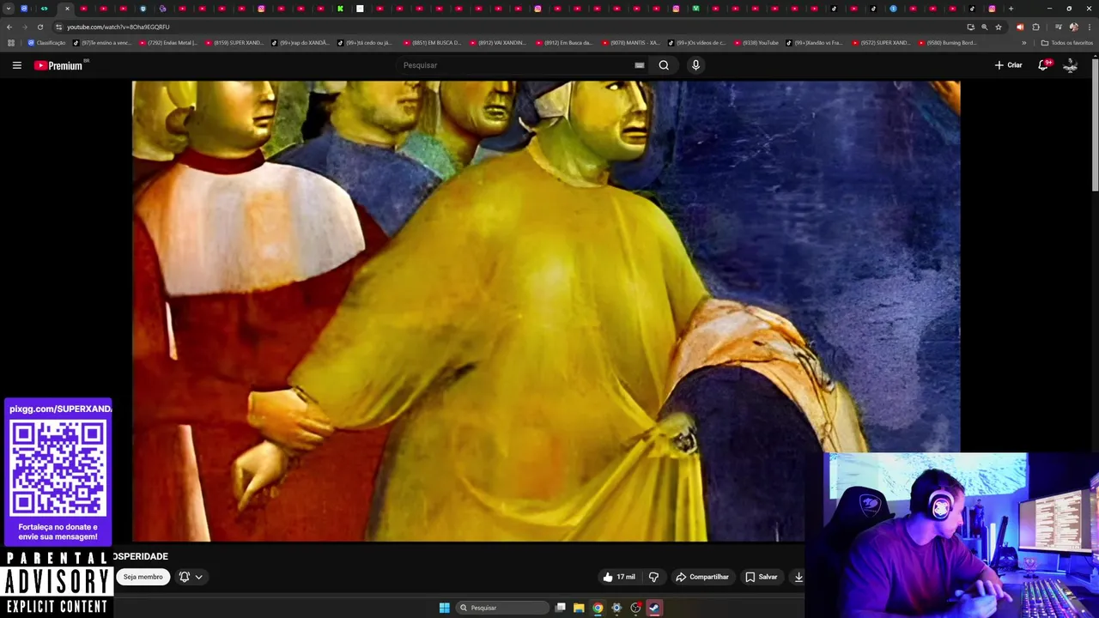Go back with browser back arrow
The image size is (1099, 618).
(x=9, y=27)
